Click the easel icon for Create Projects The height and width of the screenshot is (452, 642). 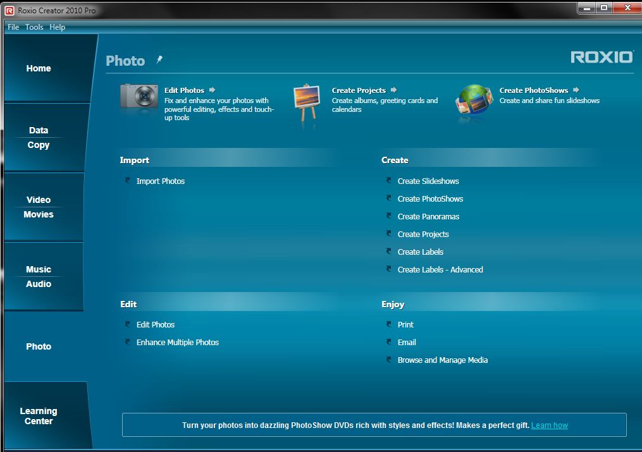(x=307, y=102)
